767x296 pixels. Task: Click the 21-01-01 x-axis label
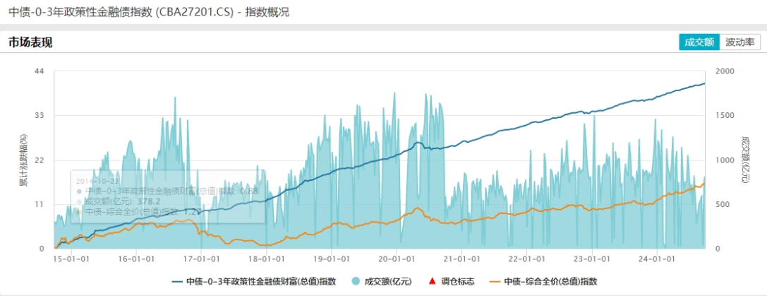pos(461,258)
